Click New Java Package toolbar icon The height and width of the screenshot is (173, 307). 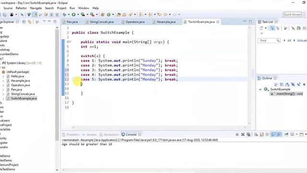(x=102, y=14)
